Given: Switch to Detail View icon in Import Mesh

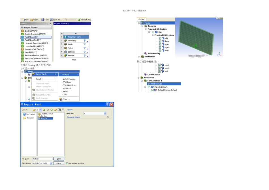Looking at the screenshot, I should (x=63, y=110).
